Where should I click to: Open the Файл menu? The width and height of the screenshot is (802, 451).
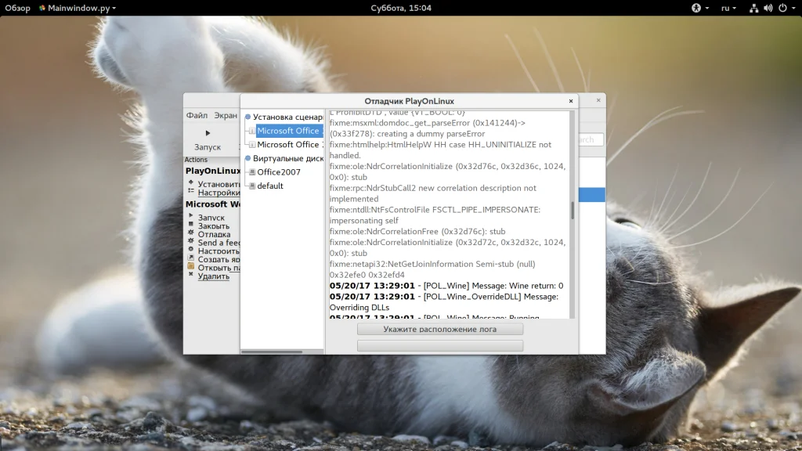click(x=197, y=115)
